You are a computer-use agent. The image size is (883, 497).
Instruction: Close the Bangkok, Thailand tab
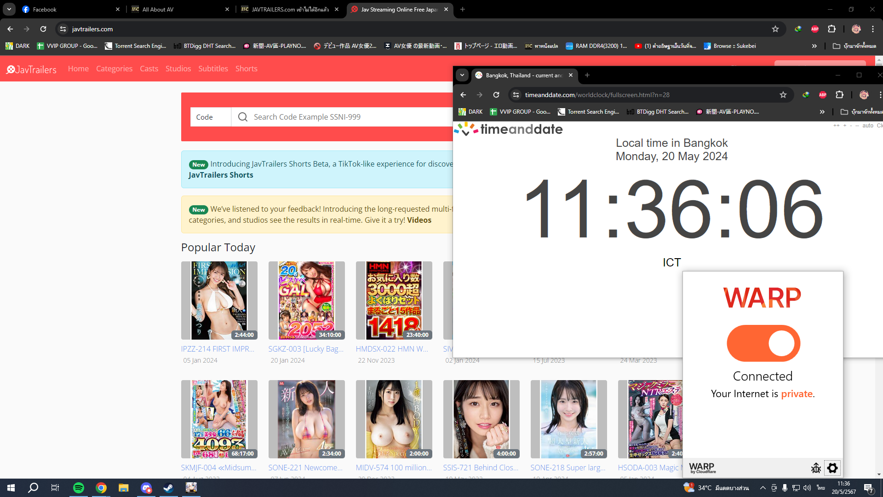571,75
